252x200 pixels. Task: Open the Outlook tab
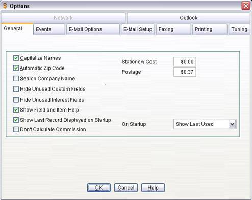pyautogui.click(x=188, y=18)
